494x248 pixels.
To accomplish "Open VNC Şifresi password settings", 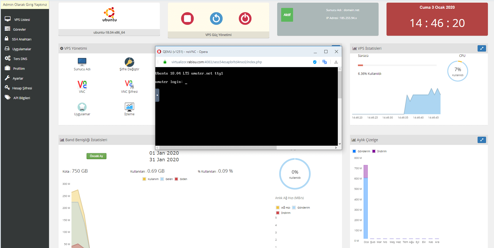I will tap(129, 86).
